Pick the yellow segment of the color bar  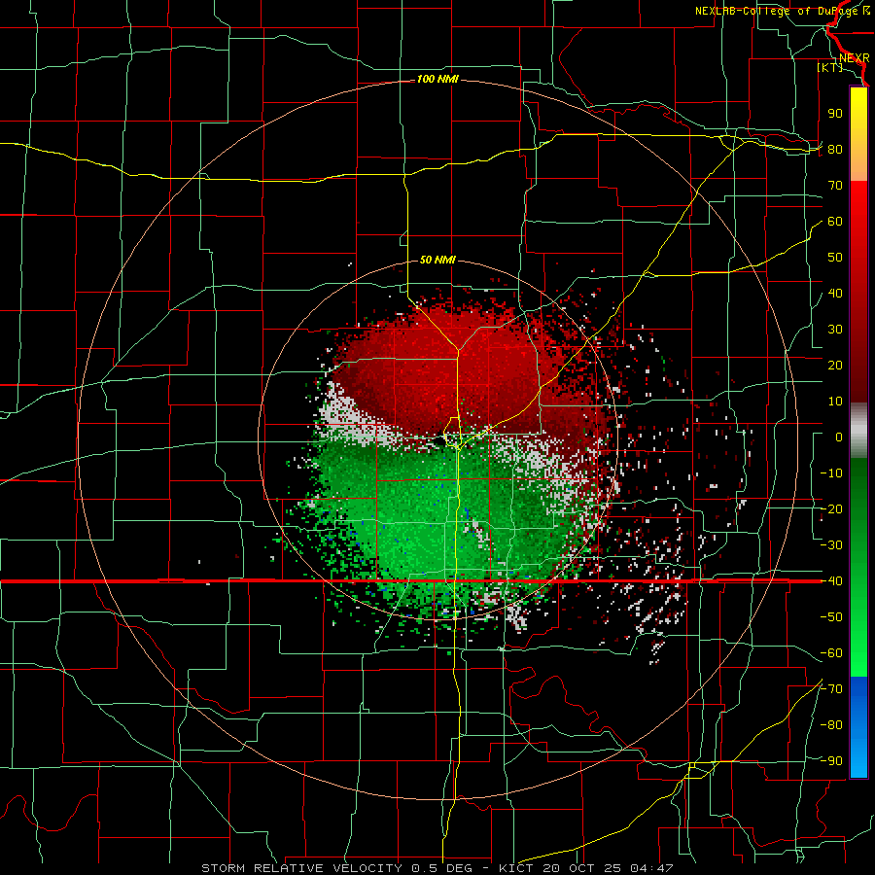858,134
